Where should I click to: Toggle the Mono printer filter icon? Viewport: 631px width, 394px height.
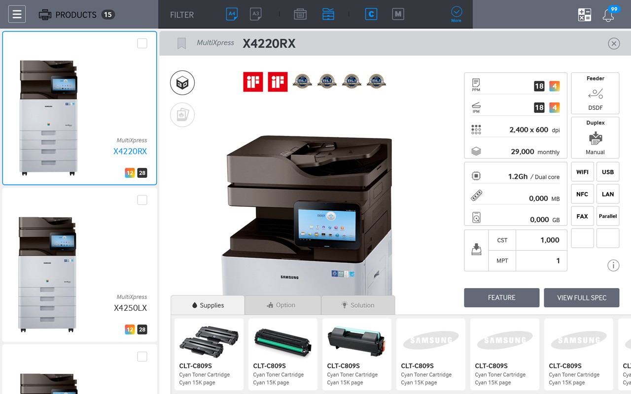tap(398, 14)
